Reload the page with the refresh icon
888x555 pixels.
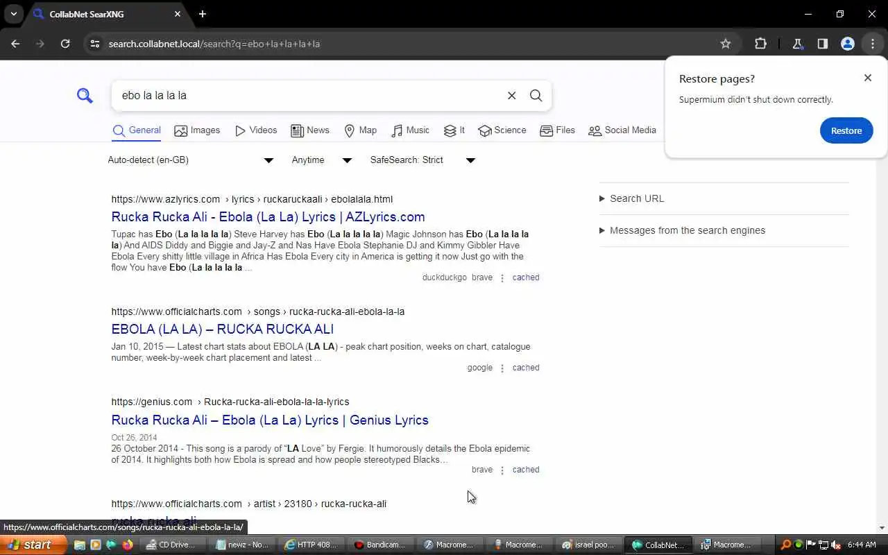pyautogui.click(x=65, y=44)
